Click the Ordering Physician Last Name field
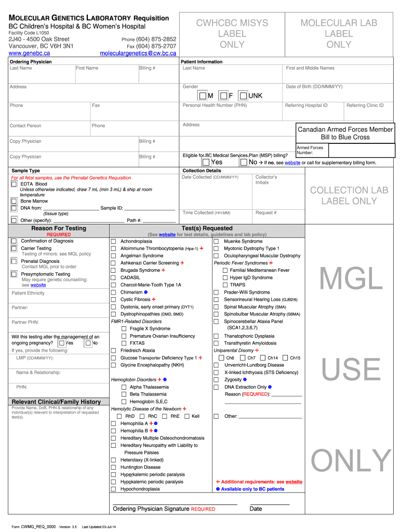 (42, 76)
